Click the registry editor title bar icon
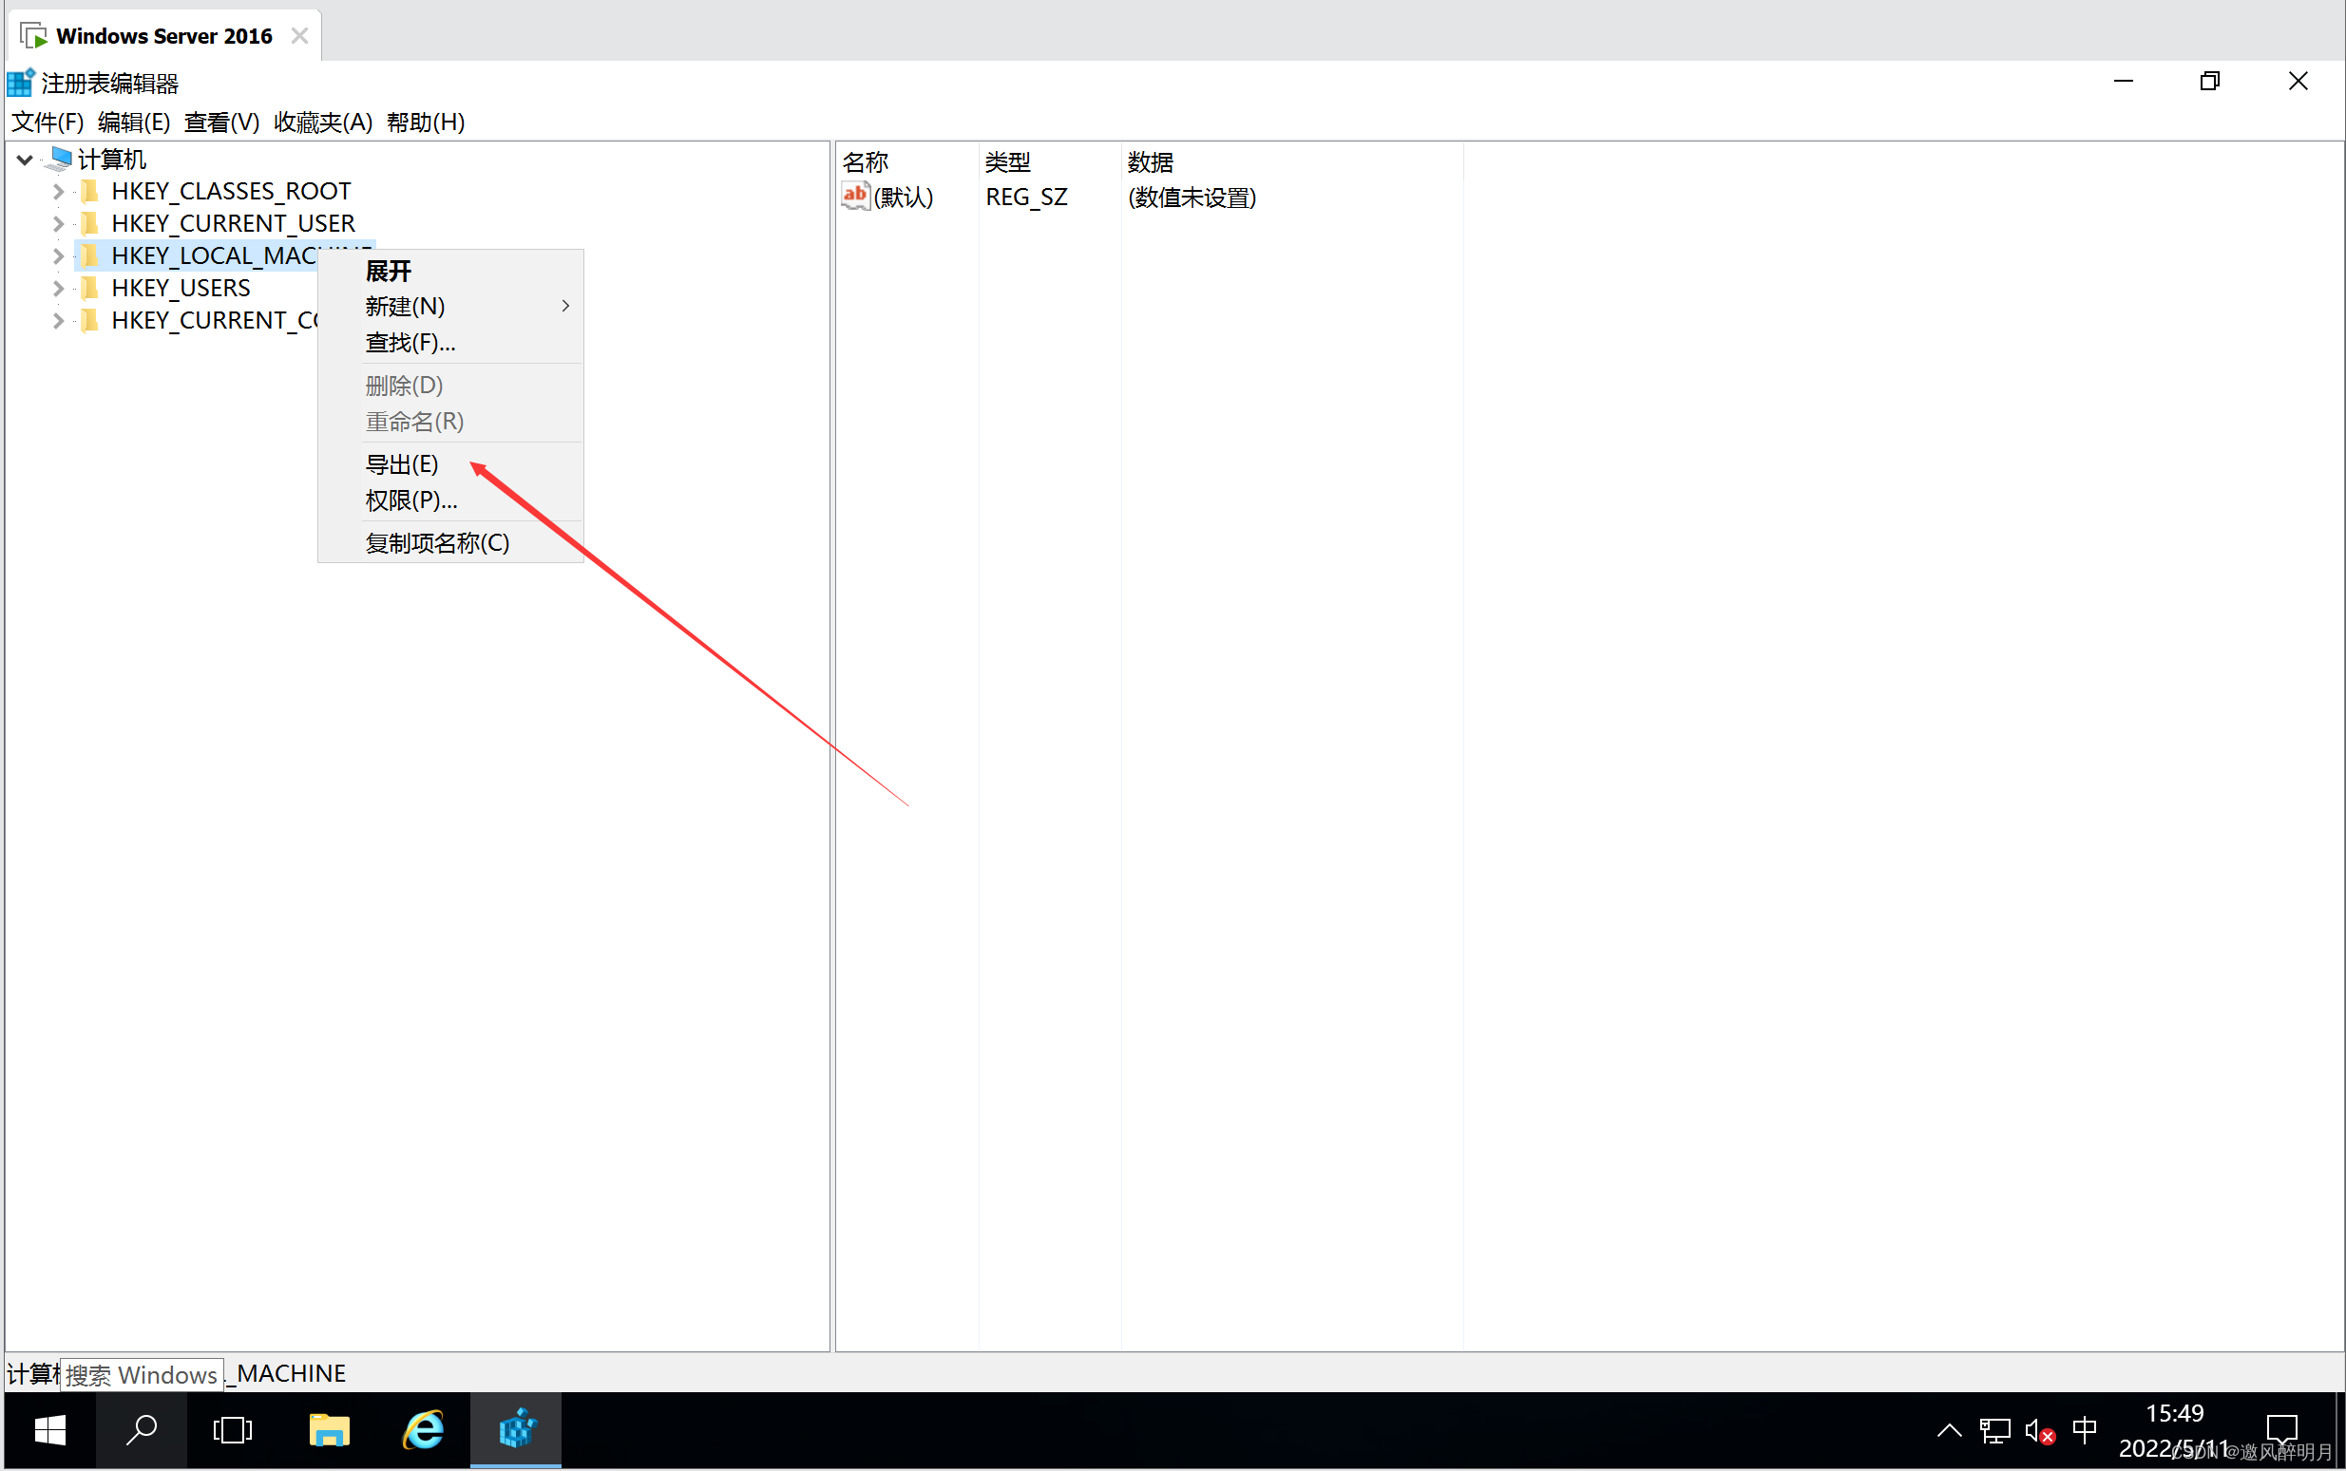 21,83
